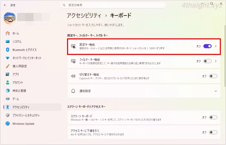The image size is (226, 145).
Task: Open 個人用設定 category
Action: pos(32,66)
